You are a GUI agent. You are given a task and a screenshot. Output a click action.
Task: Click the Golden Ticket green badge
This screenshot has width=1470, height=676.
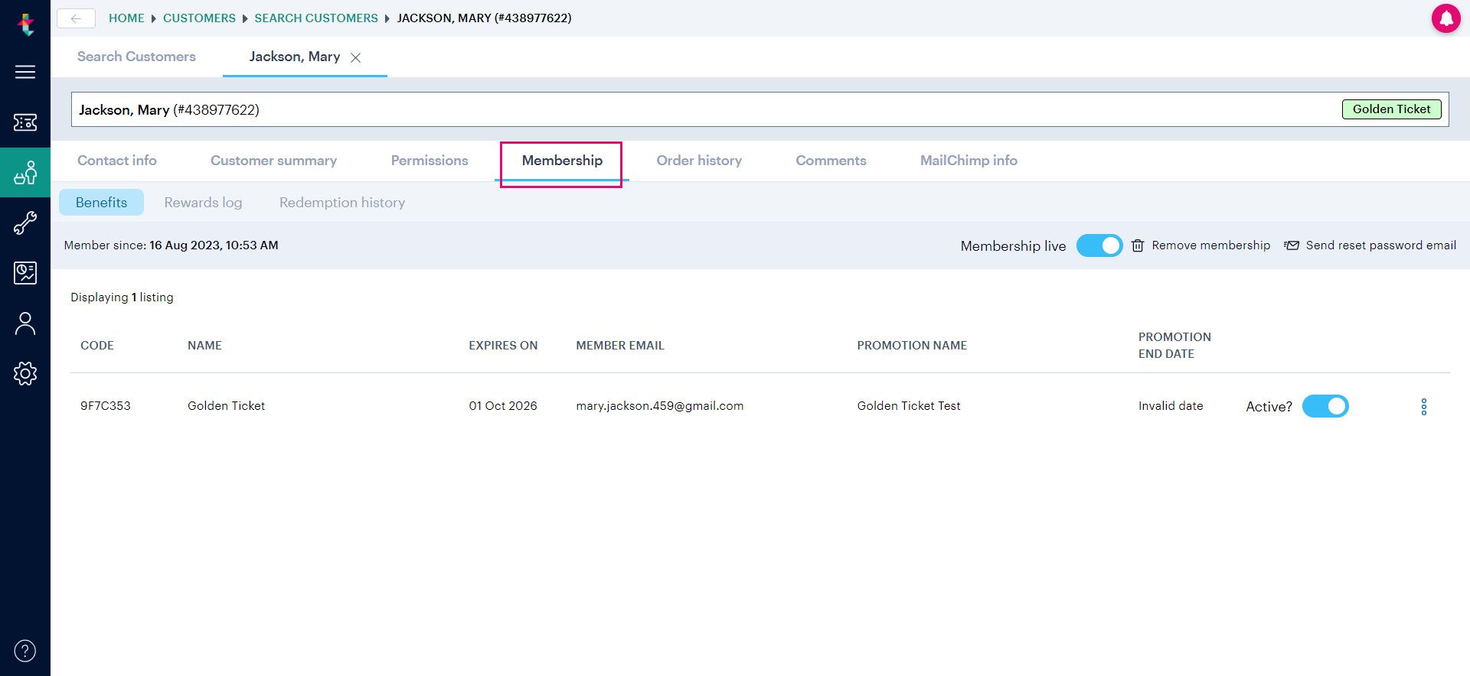click(1391, 109)
